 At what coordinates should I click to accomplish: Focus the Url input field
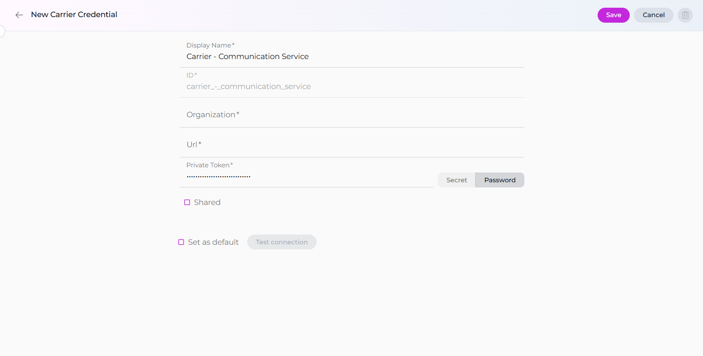click(x=351, y=145)
